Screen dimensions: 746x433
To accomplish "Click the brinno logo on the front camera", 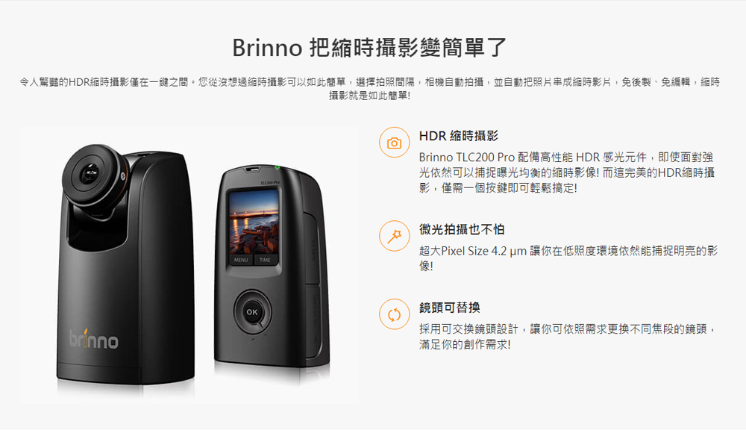I will tap(94, 339).
